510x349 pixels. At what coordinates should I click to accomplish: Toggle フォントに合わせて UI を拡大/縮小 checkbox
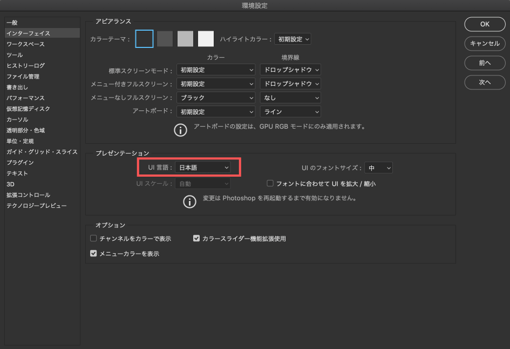270,184
